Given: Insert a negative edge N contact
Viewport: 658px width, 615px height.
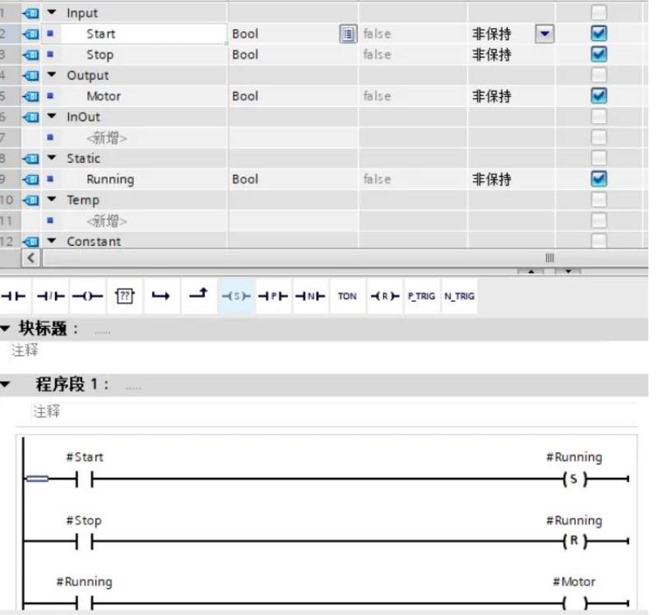Looking at the screenshot, I should (x=310, y=296).
